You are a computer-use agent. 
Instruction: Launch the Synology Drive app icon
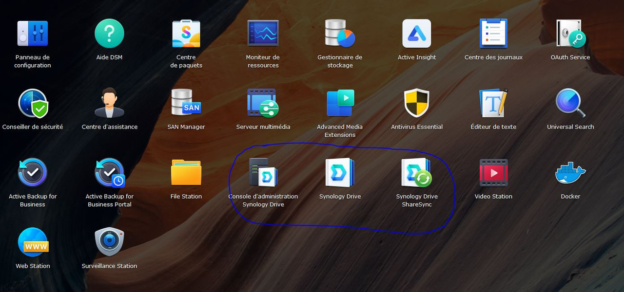(x=340, y=173)
